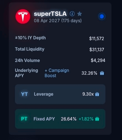The height and width of the screenshot is (140, 122).
Task: Open the PT Fixed APY panel
Action: (60, 119)
